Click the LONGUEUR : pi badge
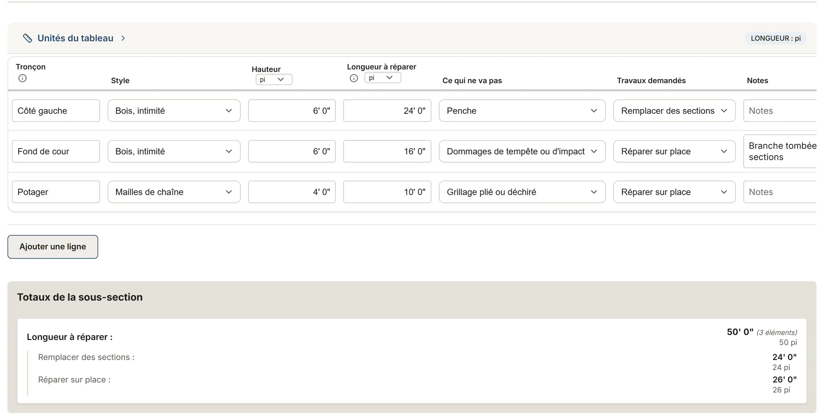The height and width of the screenshot is (420, 824). 776,38
